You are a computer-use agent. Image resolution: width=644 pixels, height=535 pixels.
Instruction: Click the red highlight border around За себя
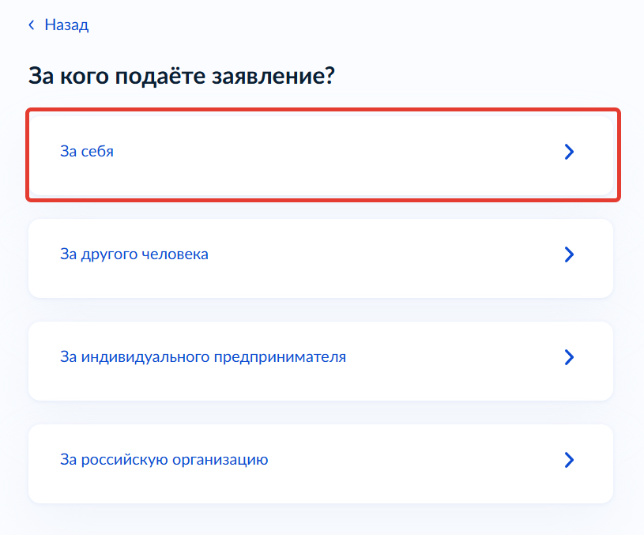coord(324,111)
